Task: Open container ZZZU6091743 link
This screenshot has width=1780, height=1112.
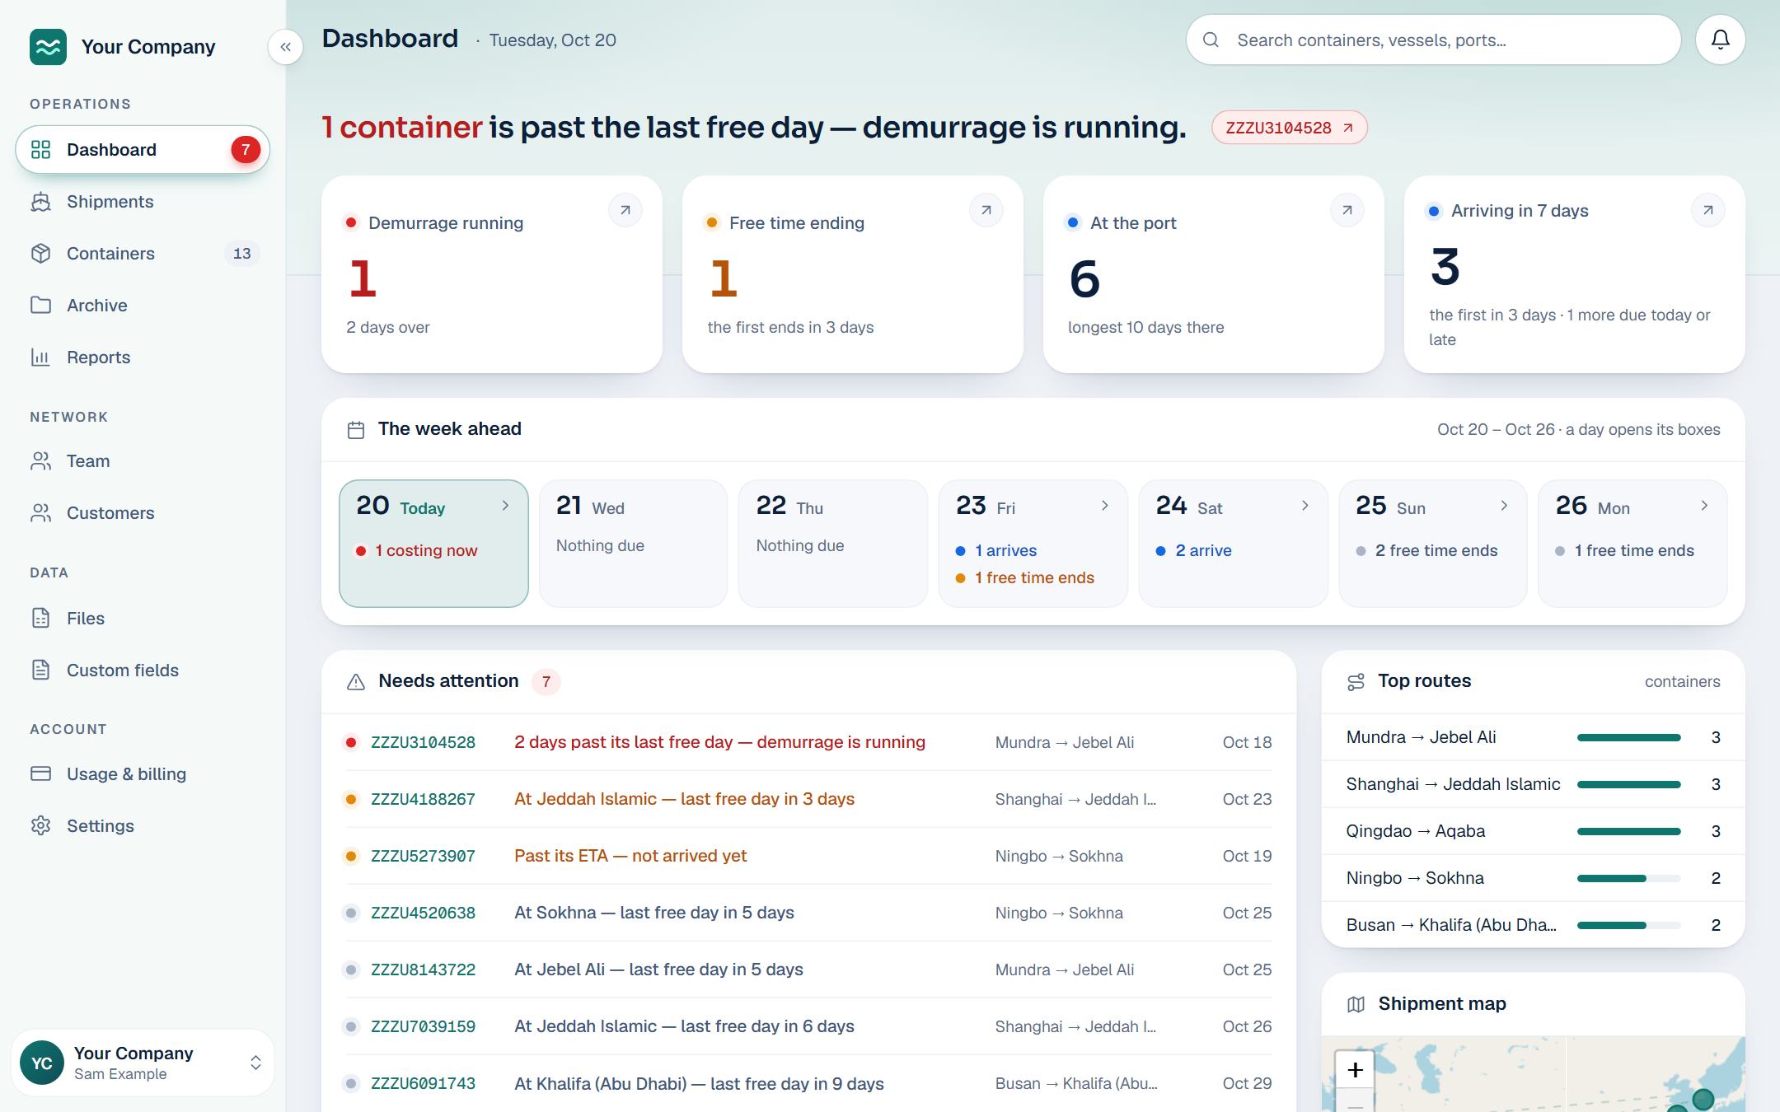Action: click(423, 1083)
